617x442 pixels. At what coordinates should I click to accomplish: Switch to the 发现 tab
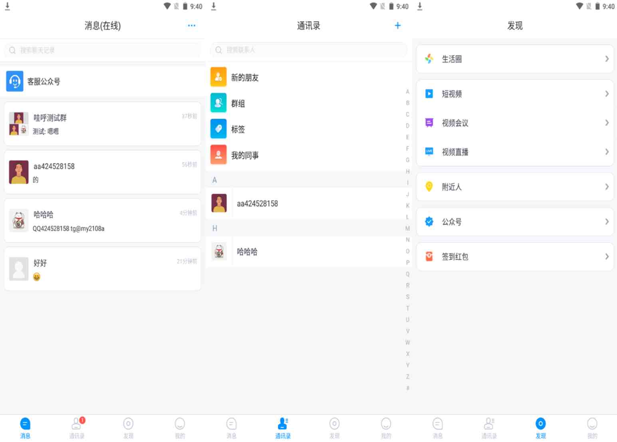540,427
